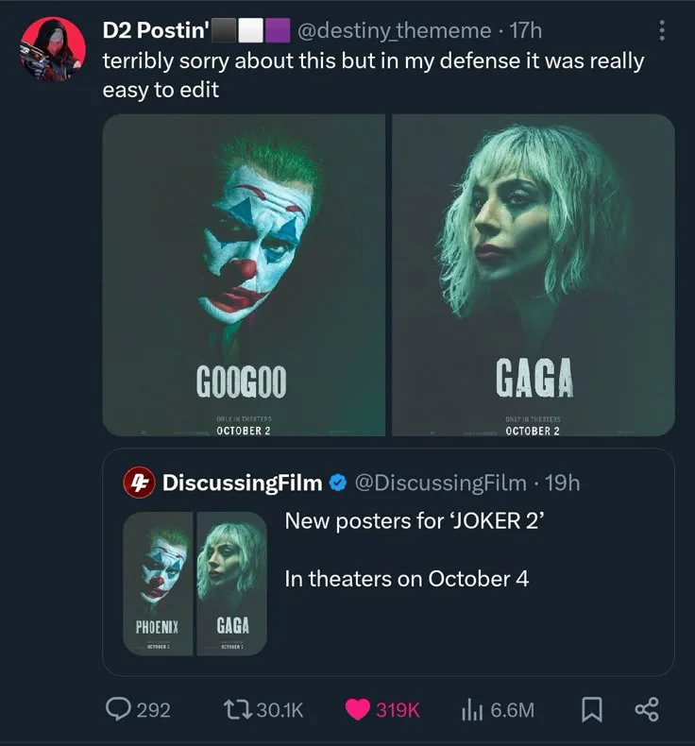
Task: Open D2 Postin' profile avatar
Action: (x=53, y=49)
